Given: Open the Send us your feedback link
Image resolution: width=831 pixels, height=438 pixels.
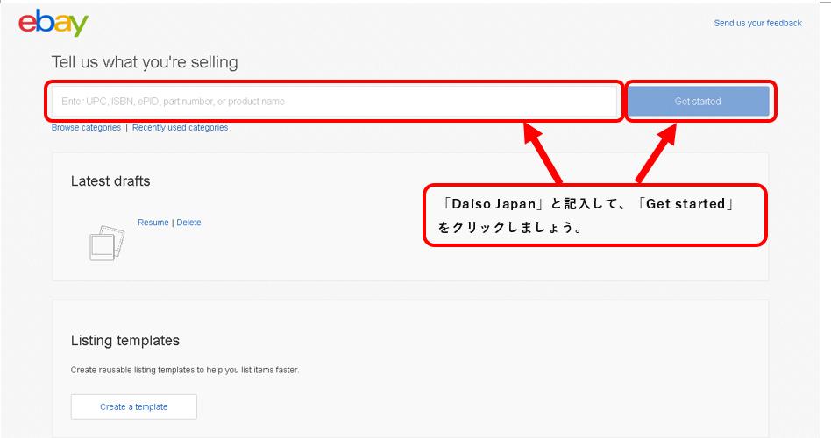Looking at the screenshot, I should [x=757, y=24].
